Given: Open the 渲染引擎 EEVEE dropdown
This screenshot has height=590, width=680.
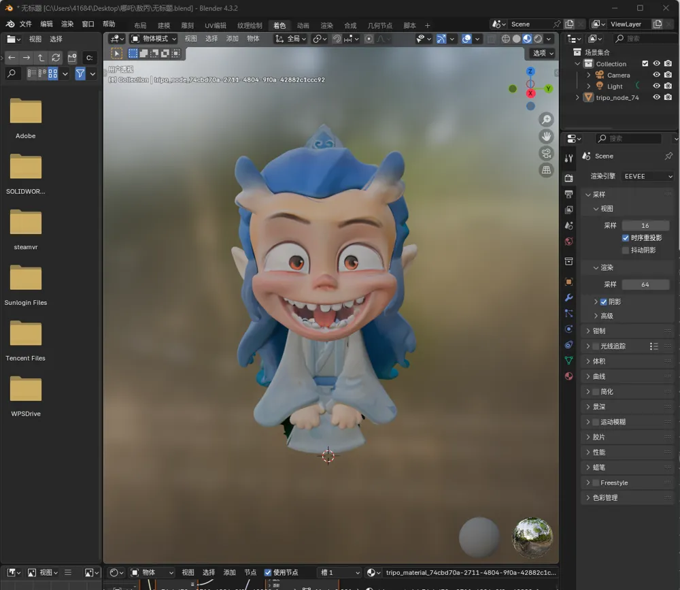Looking at the screenshot, I should point(645,176).
